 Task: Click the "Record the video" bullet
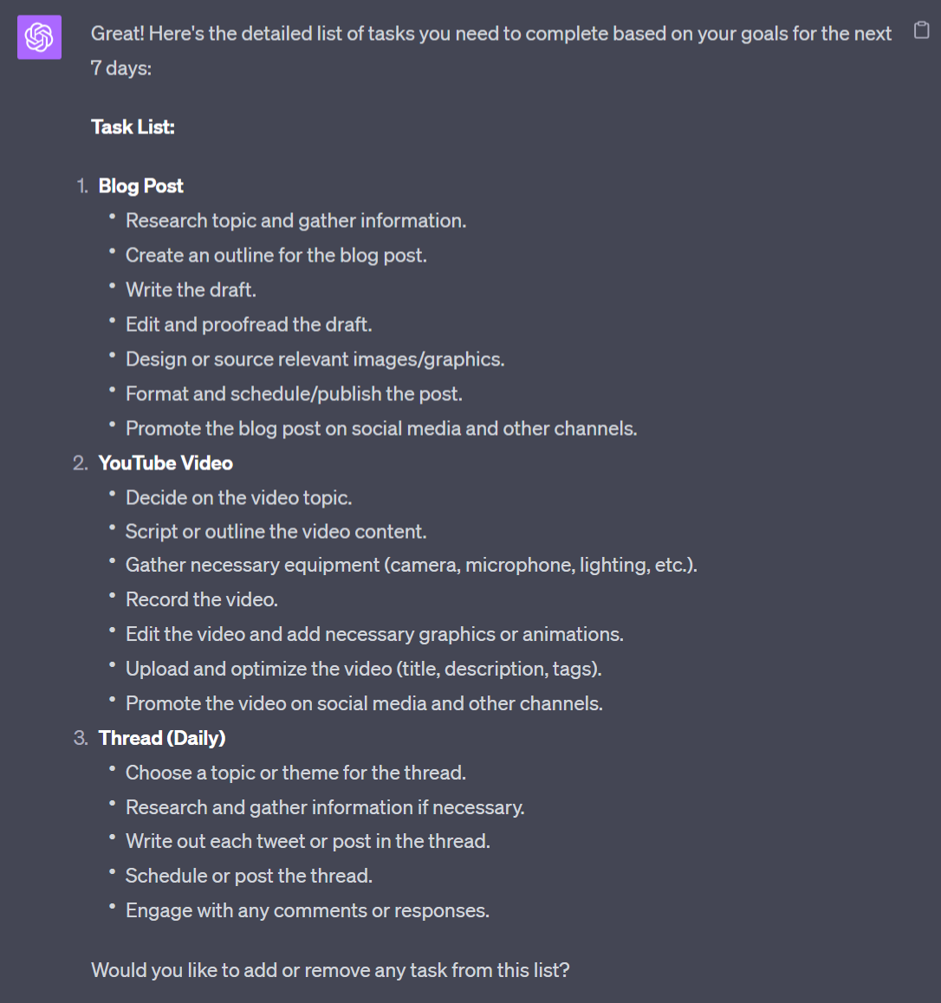click(x=201, y=599)
